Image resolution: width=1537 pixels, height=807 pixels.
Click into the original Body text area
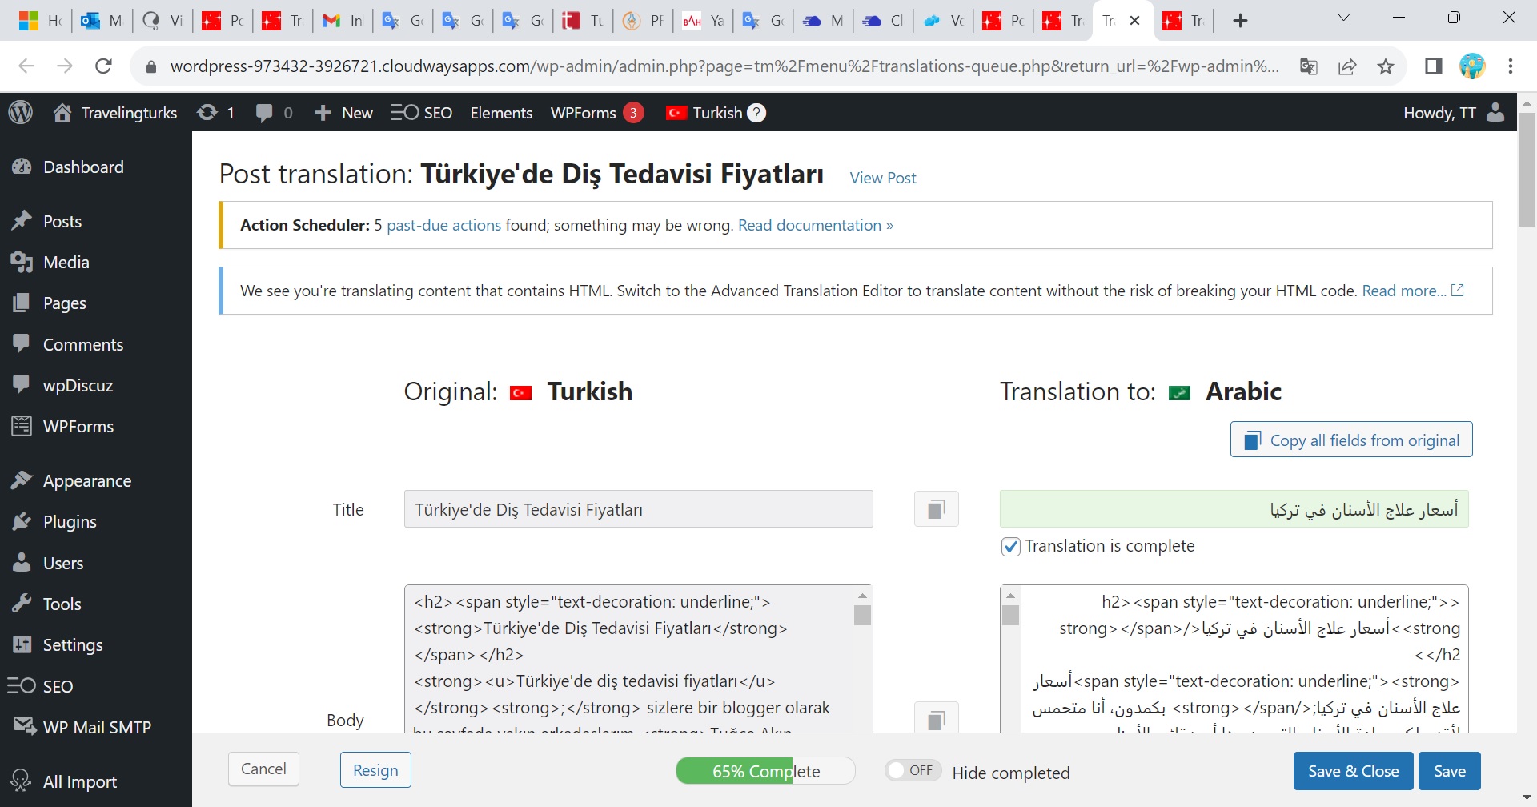point(628,659)
